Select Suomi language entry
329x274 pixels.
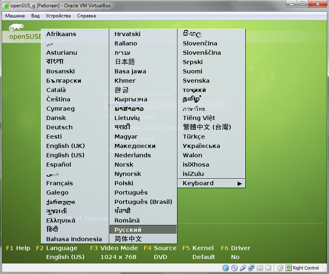[x=212, y=71]
